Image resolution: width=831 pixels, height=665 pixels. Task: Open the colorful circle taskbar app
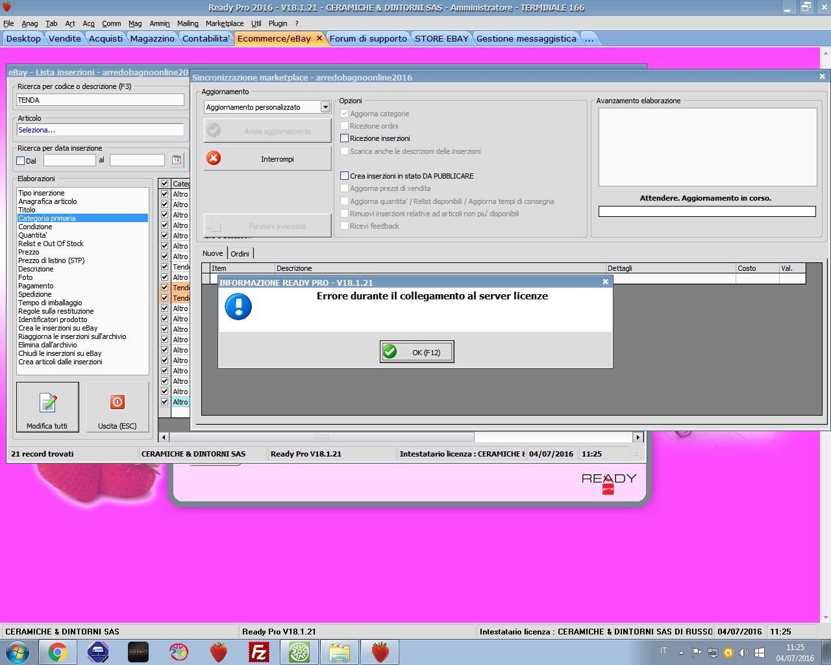point(179,652)
